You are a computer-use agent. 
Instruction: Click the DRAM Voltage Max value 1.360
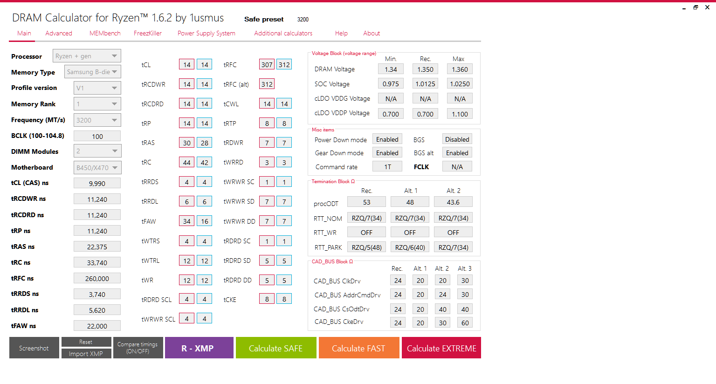(460, 69)
